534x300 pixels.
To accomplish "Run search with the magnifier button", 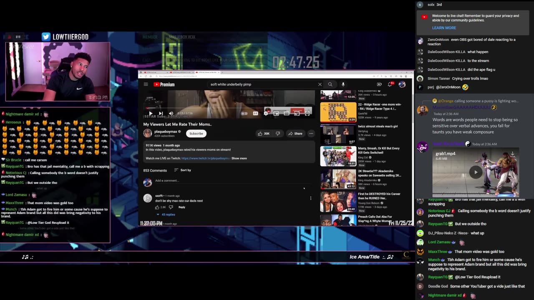I will tap(330, 84).
